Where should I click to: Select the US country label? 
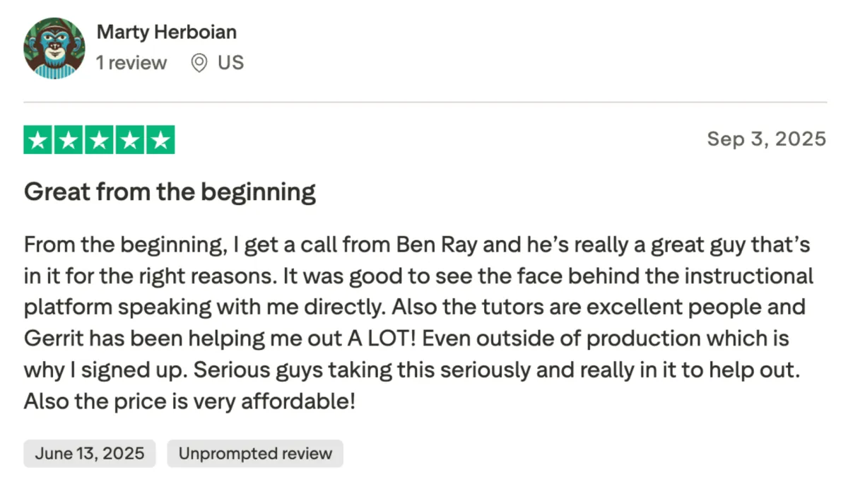click(230, 63)
